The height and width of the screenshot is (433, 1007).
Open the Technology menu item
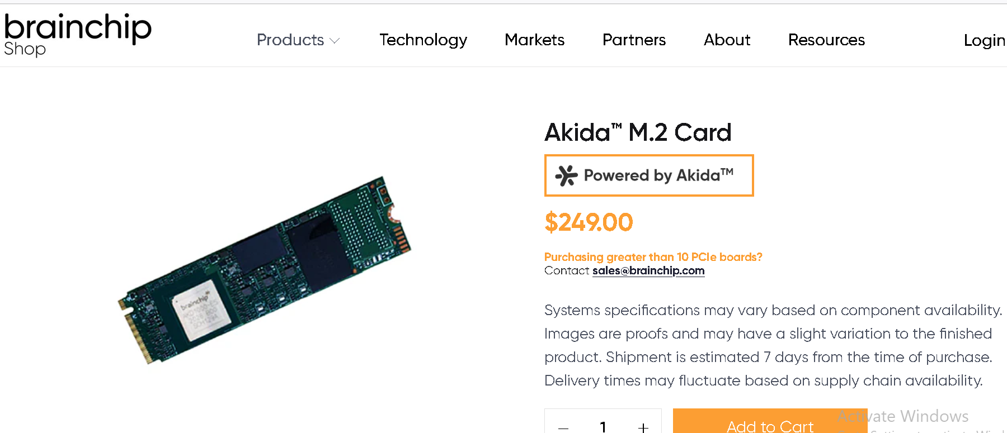click(423, 40)
